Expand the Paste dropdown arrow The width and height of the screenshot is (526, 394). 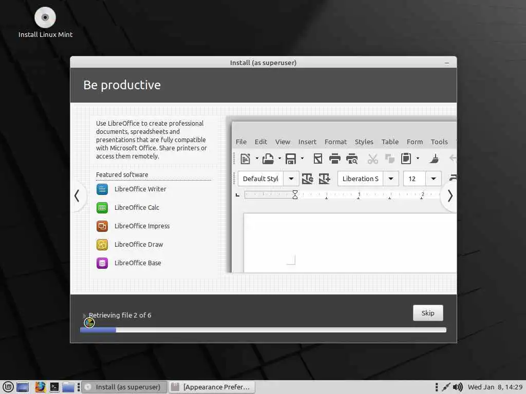[418, 158]
